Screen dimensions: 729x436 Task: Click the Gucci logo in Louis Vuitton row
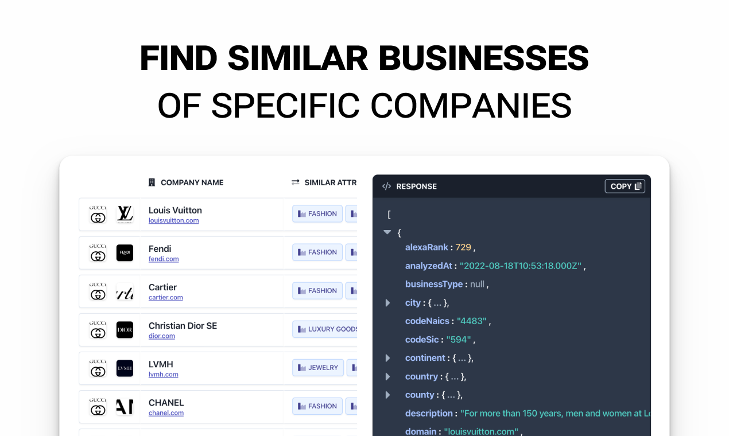98,215
